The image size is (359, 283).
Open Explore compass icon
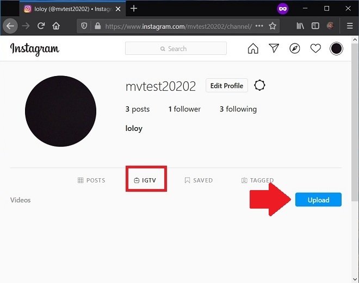[295, 48]
